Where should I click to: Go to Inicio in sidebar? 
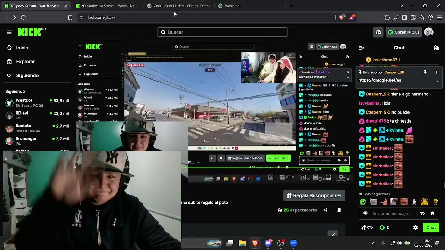[x=22, y=48]
